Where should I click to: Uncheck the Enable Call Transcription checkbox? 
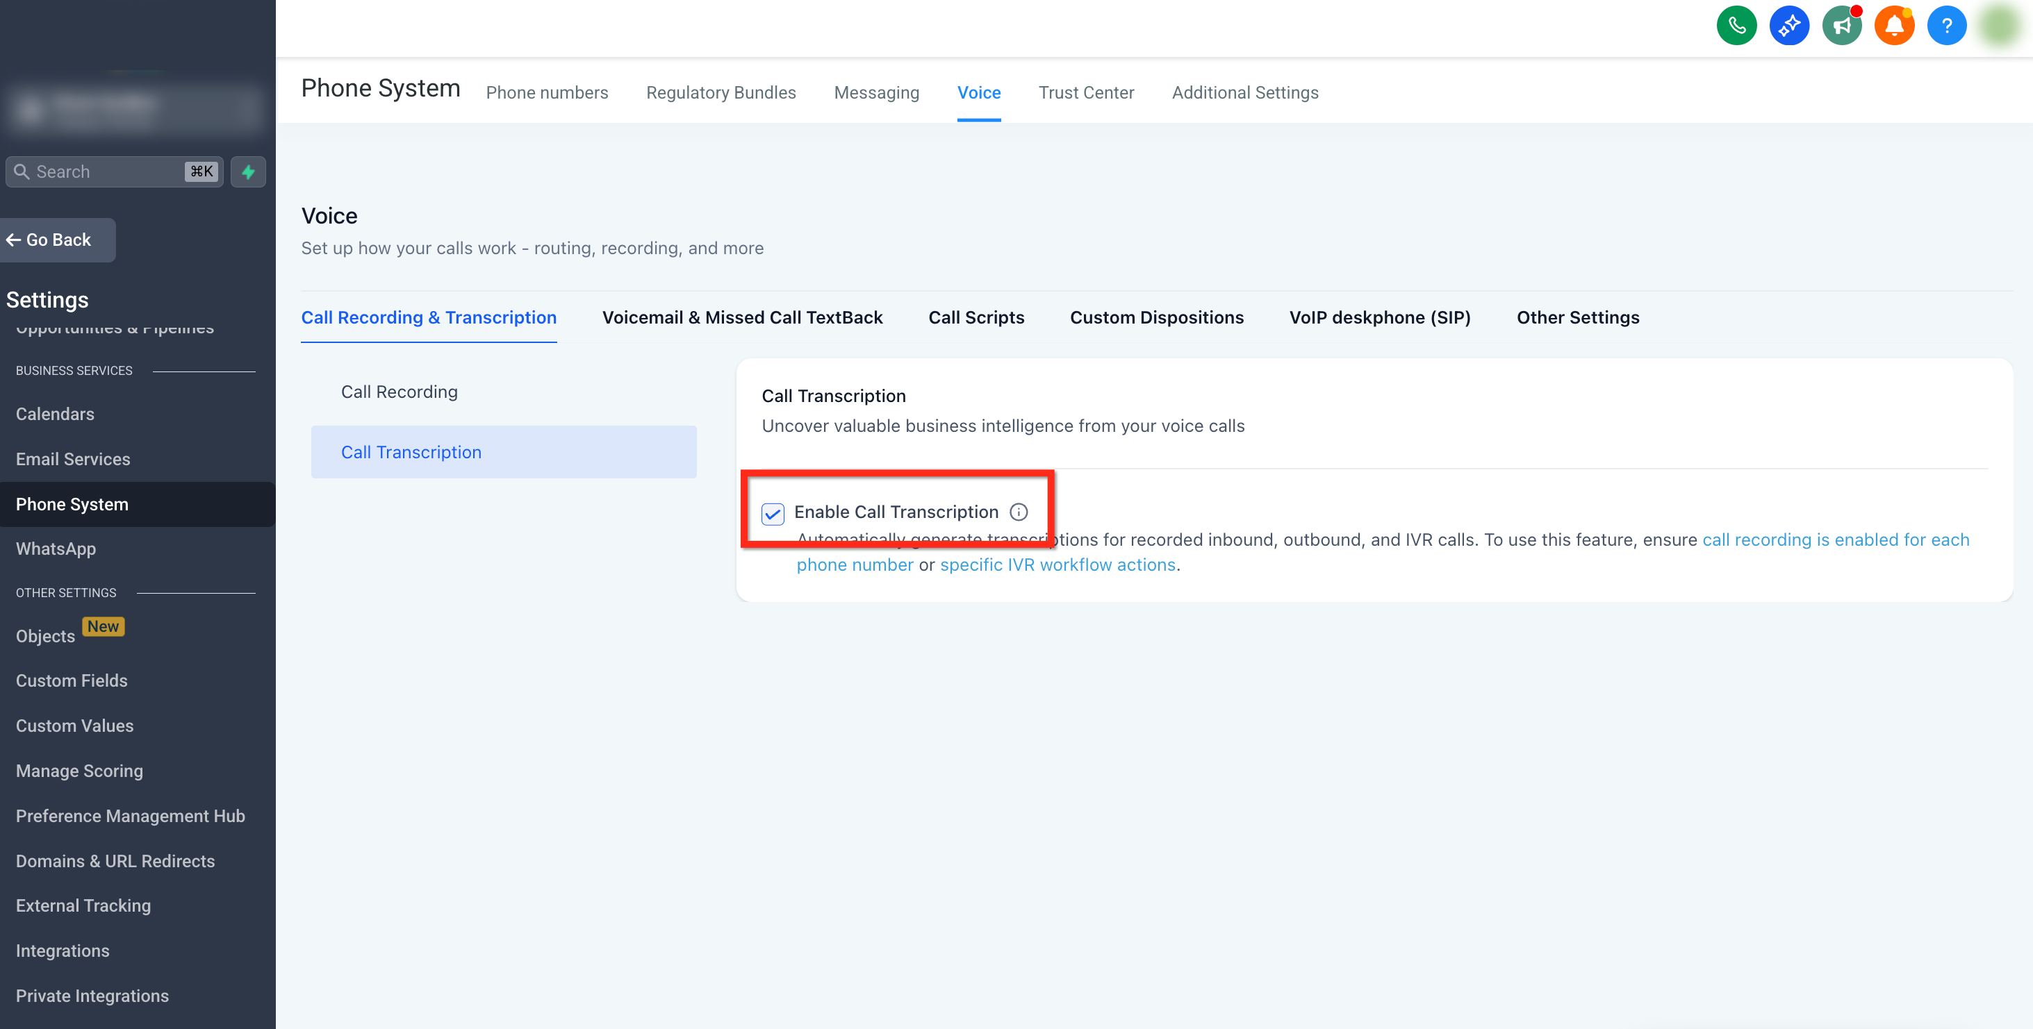[x=773, y=513]
